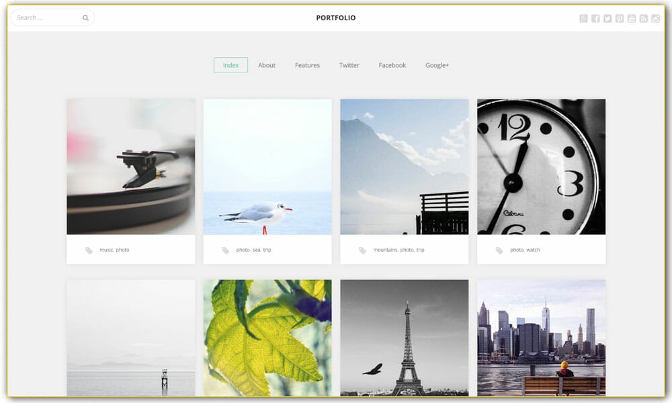Open the RSS feed icon
The image size is (672, 403).
pos(644,19)
